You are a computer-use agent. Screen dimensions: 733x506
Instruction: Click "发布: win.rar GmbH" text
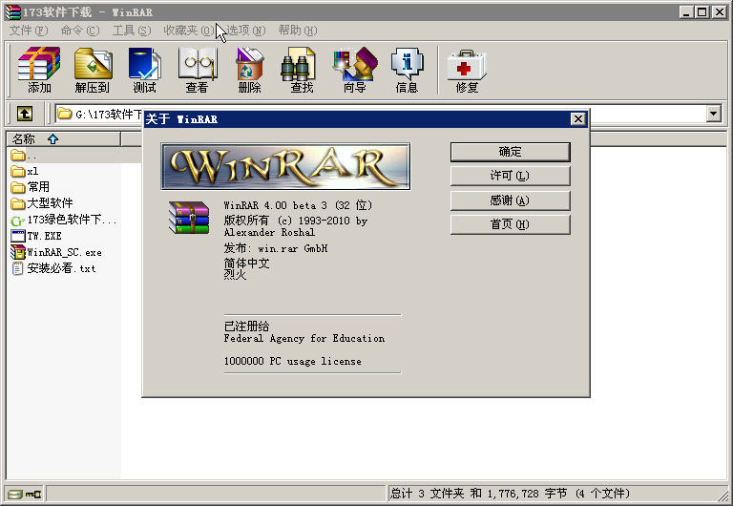point(276,248)
